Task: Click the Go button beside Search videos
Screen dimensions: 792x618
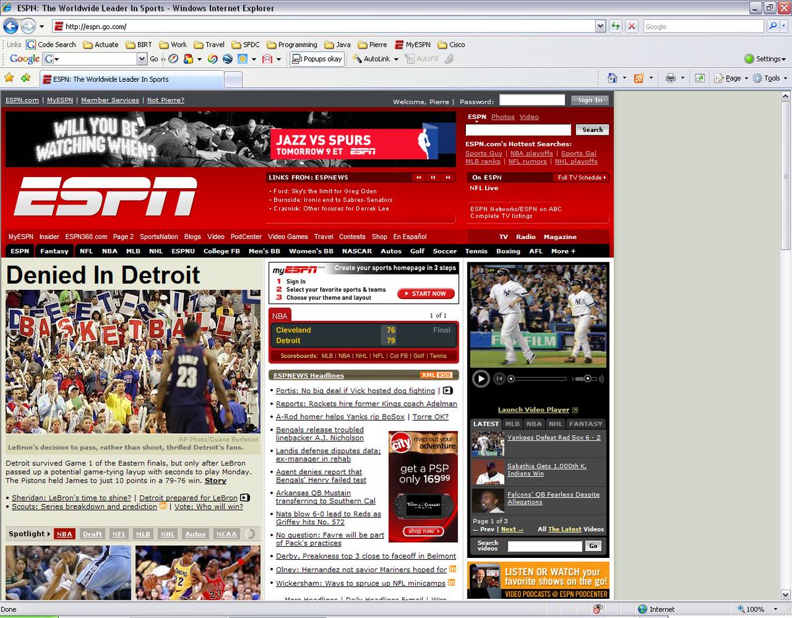Action: (593, 546)
